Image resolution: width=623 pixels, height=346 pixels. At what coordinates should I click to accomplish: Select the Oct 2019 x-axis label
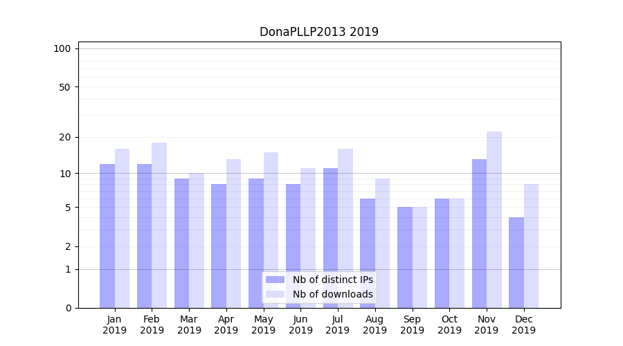point(449,325)
